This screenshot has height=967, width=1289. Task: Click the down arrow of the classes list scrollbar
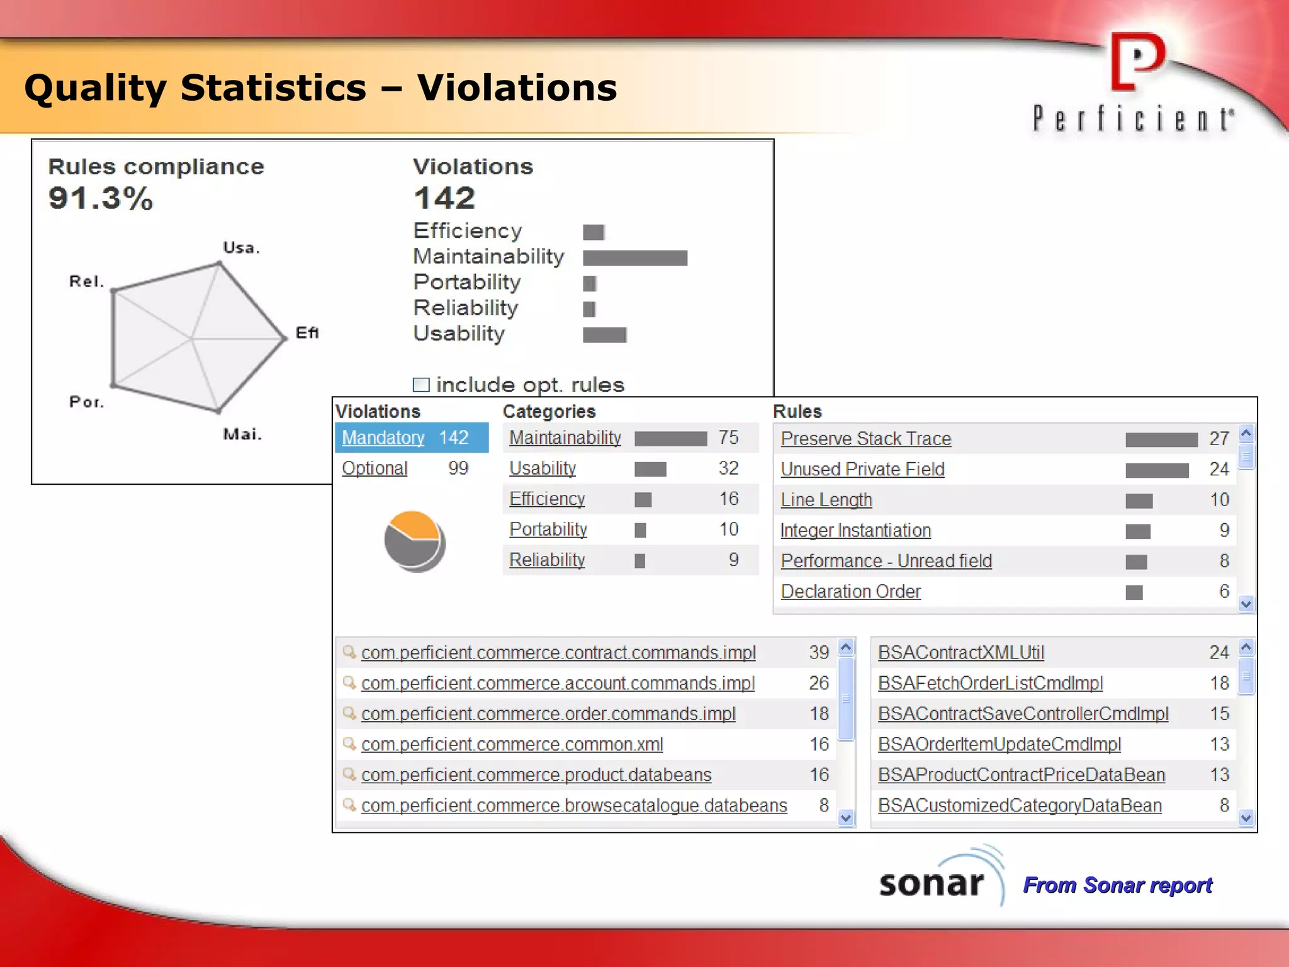pyautogui.click(x=1246, y=818)
